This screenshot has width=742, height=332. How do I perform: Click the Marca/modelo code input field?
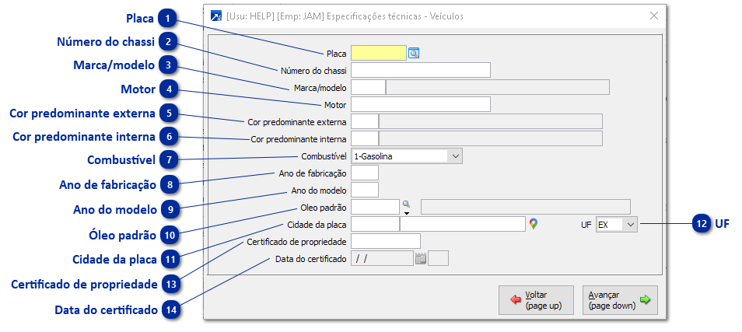coord(368,88)
